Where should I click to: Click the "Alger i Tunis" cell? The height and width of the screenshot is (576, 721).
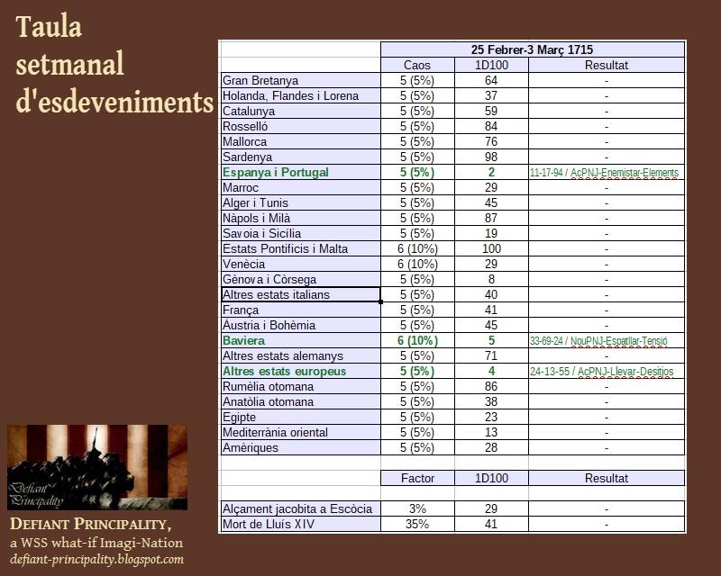301,203
